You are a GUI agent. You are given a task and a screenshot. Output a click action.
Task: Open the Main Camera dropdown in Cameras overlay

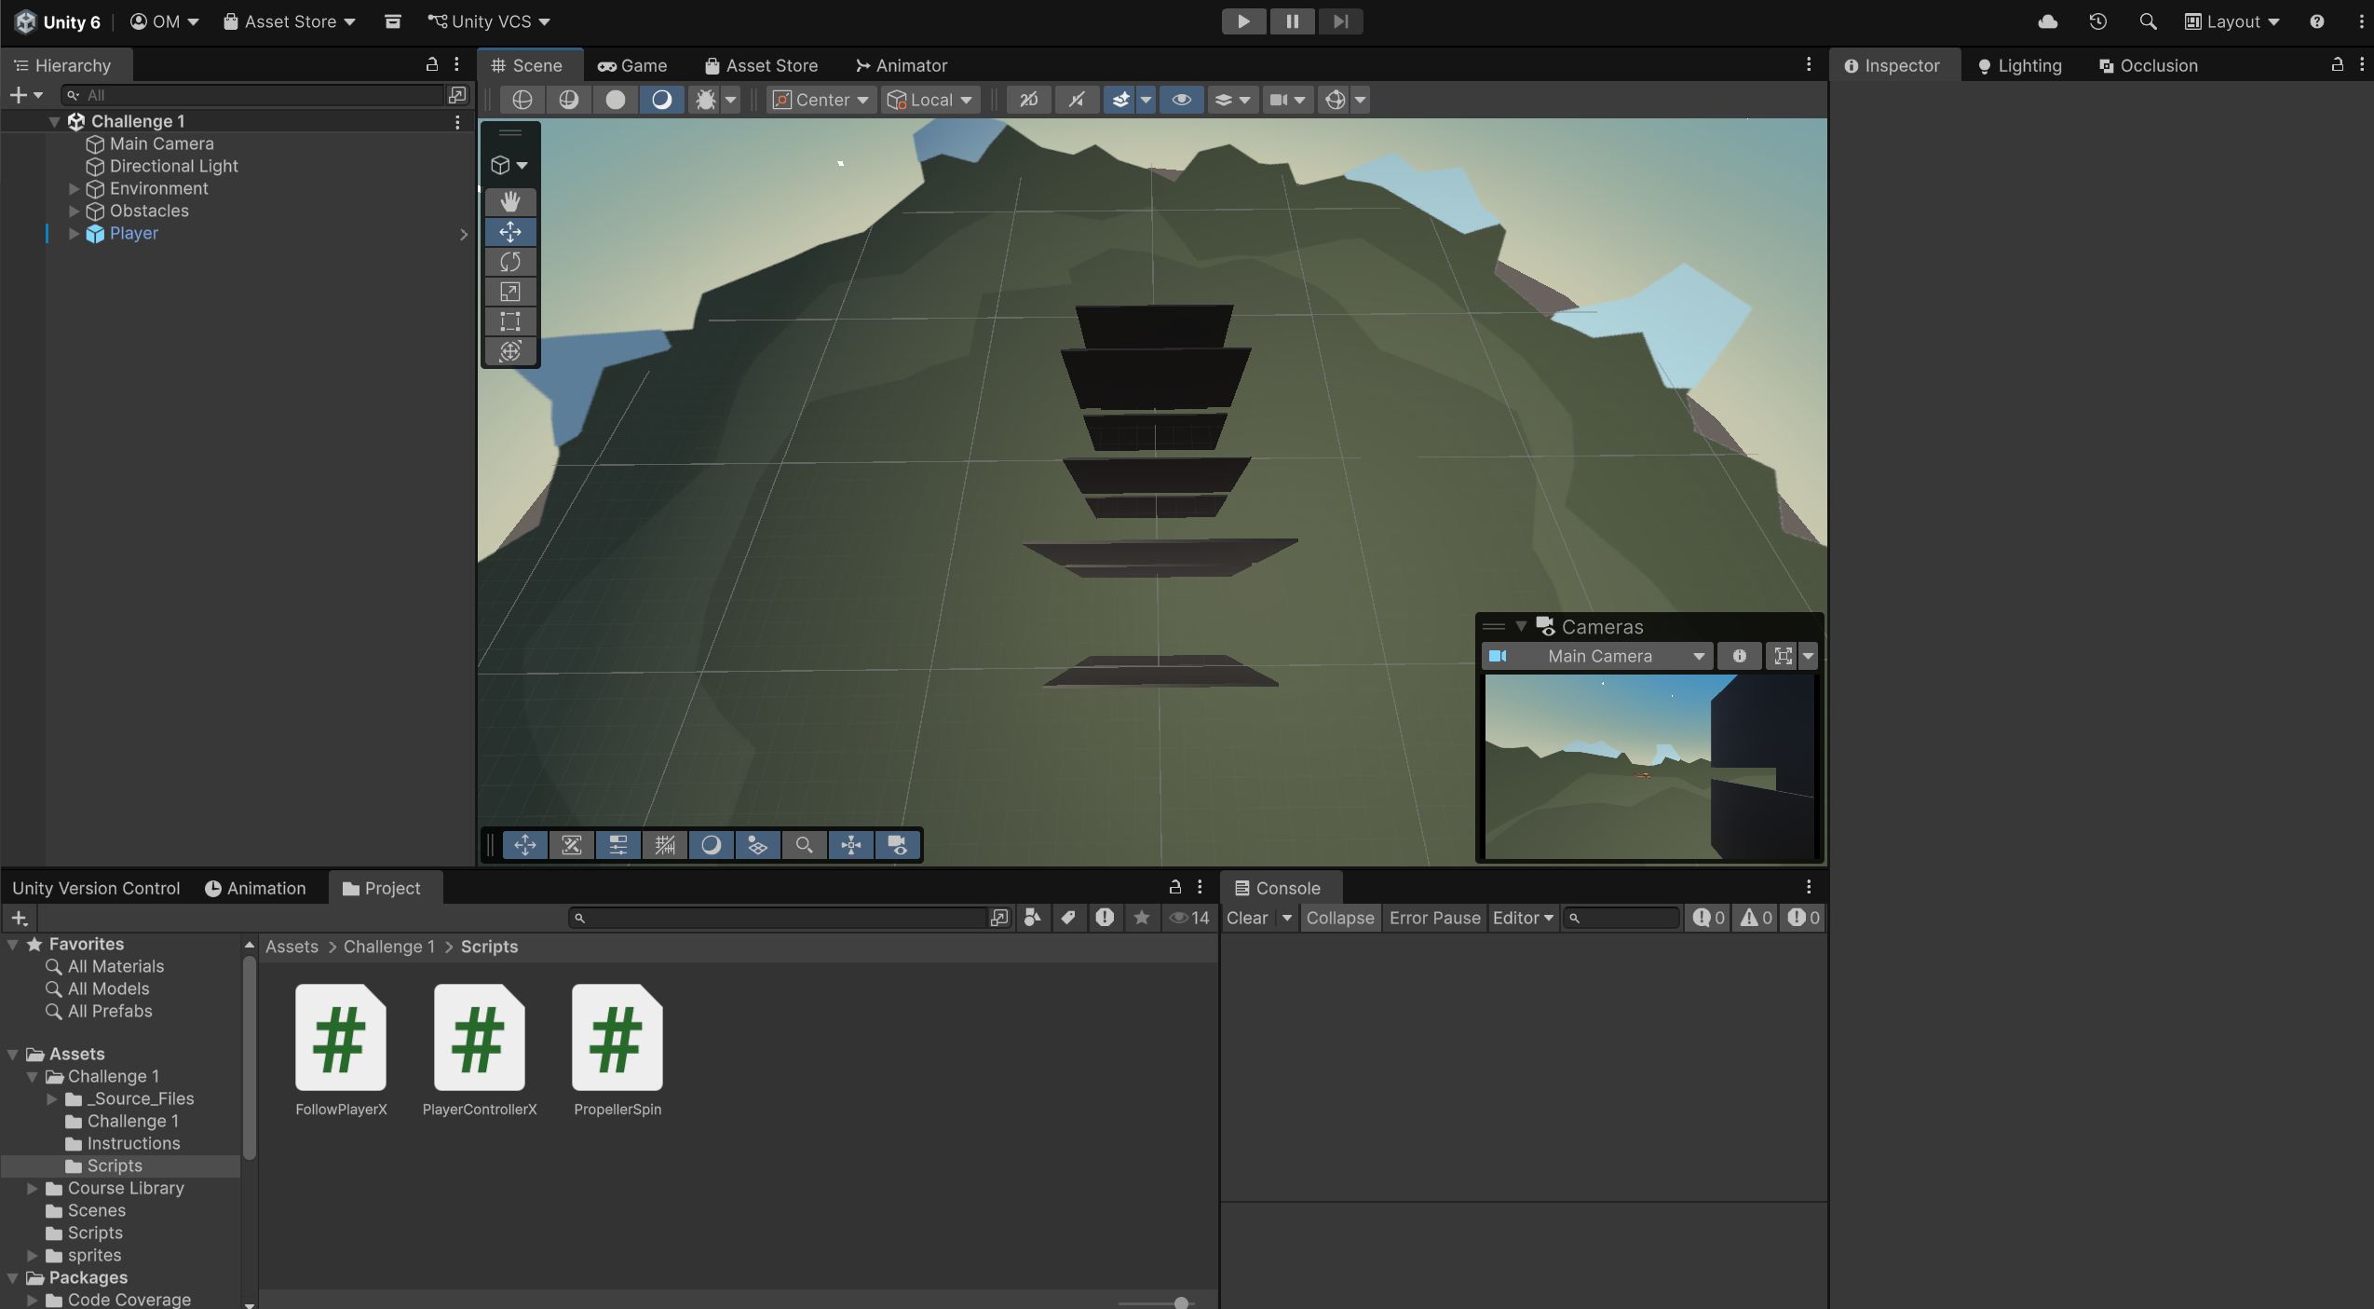pos(1598,656)
